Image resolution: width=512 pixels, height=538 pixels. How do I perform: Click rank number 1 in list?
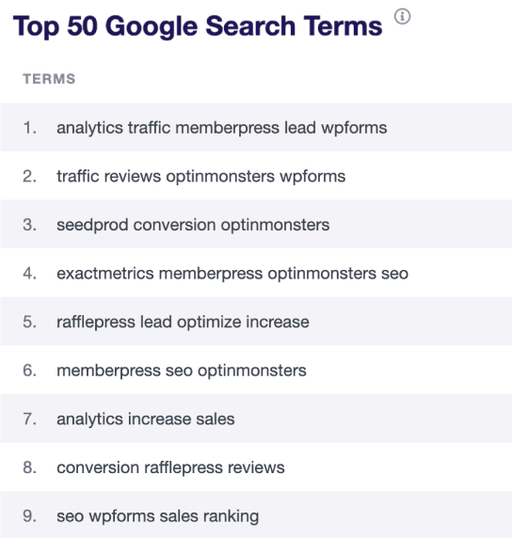point(29,128)
